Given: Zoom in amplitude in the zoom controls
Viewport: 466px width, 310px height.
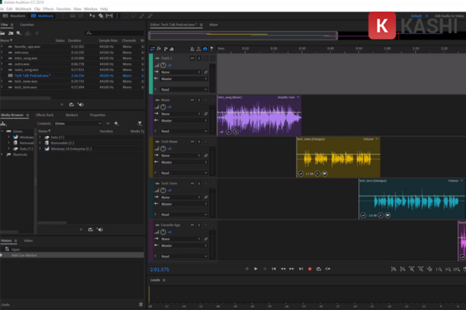Looking at the screenshot, I should (394, 269).
